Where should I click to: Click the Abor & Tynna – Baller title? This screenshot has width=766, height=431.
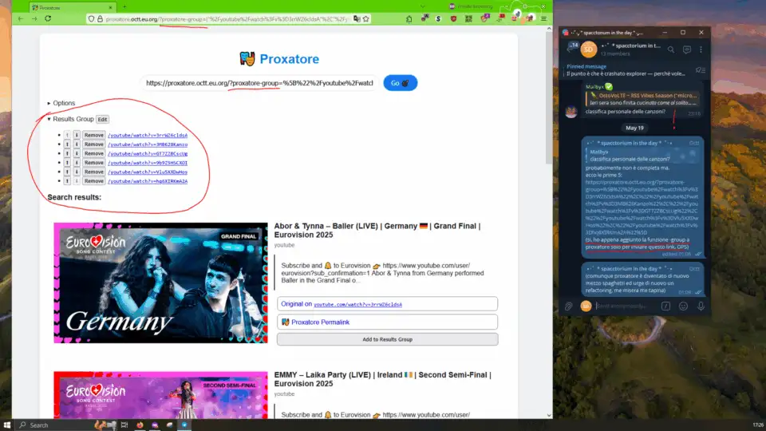pos(377,231)
